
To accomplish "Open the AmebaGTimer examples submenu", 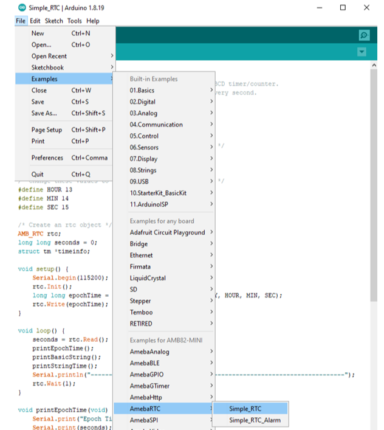I will tap(164, 386).
